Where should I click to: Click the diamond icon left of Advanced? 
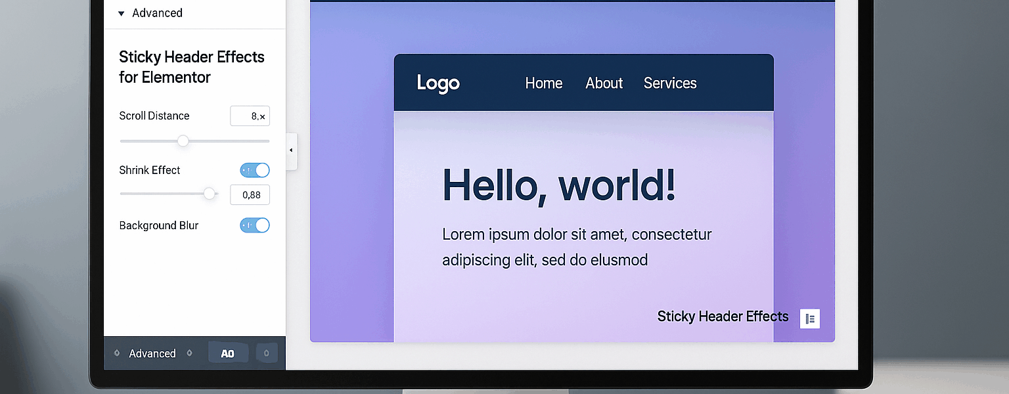click(117, 353)
